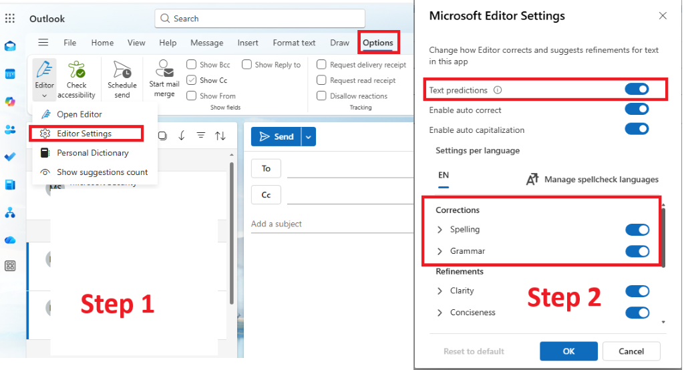This screenshot has height=370, width=684.
Task: Click the hamburger navigation menu icon
Action: point(43,42)
